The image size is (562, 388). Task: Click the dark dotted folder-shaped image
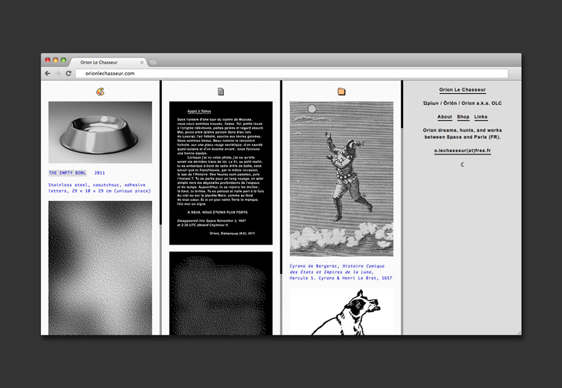tap(221, 293)
